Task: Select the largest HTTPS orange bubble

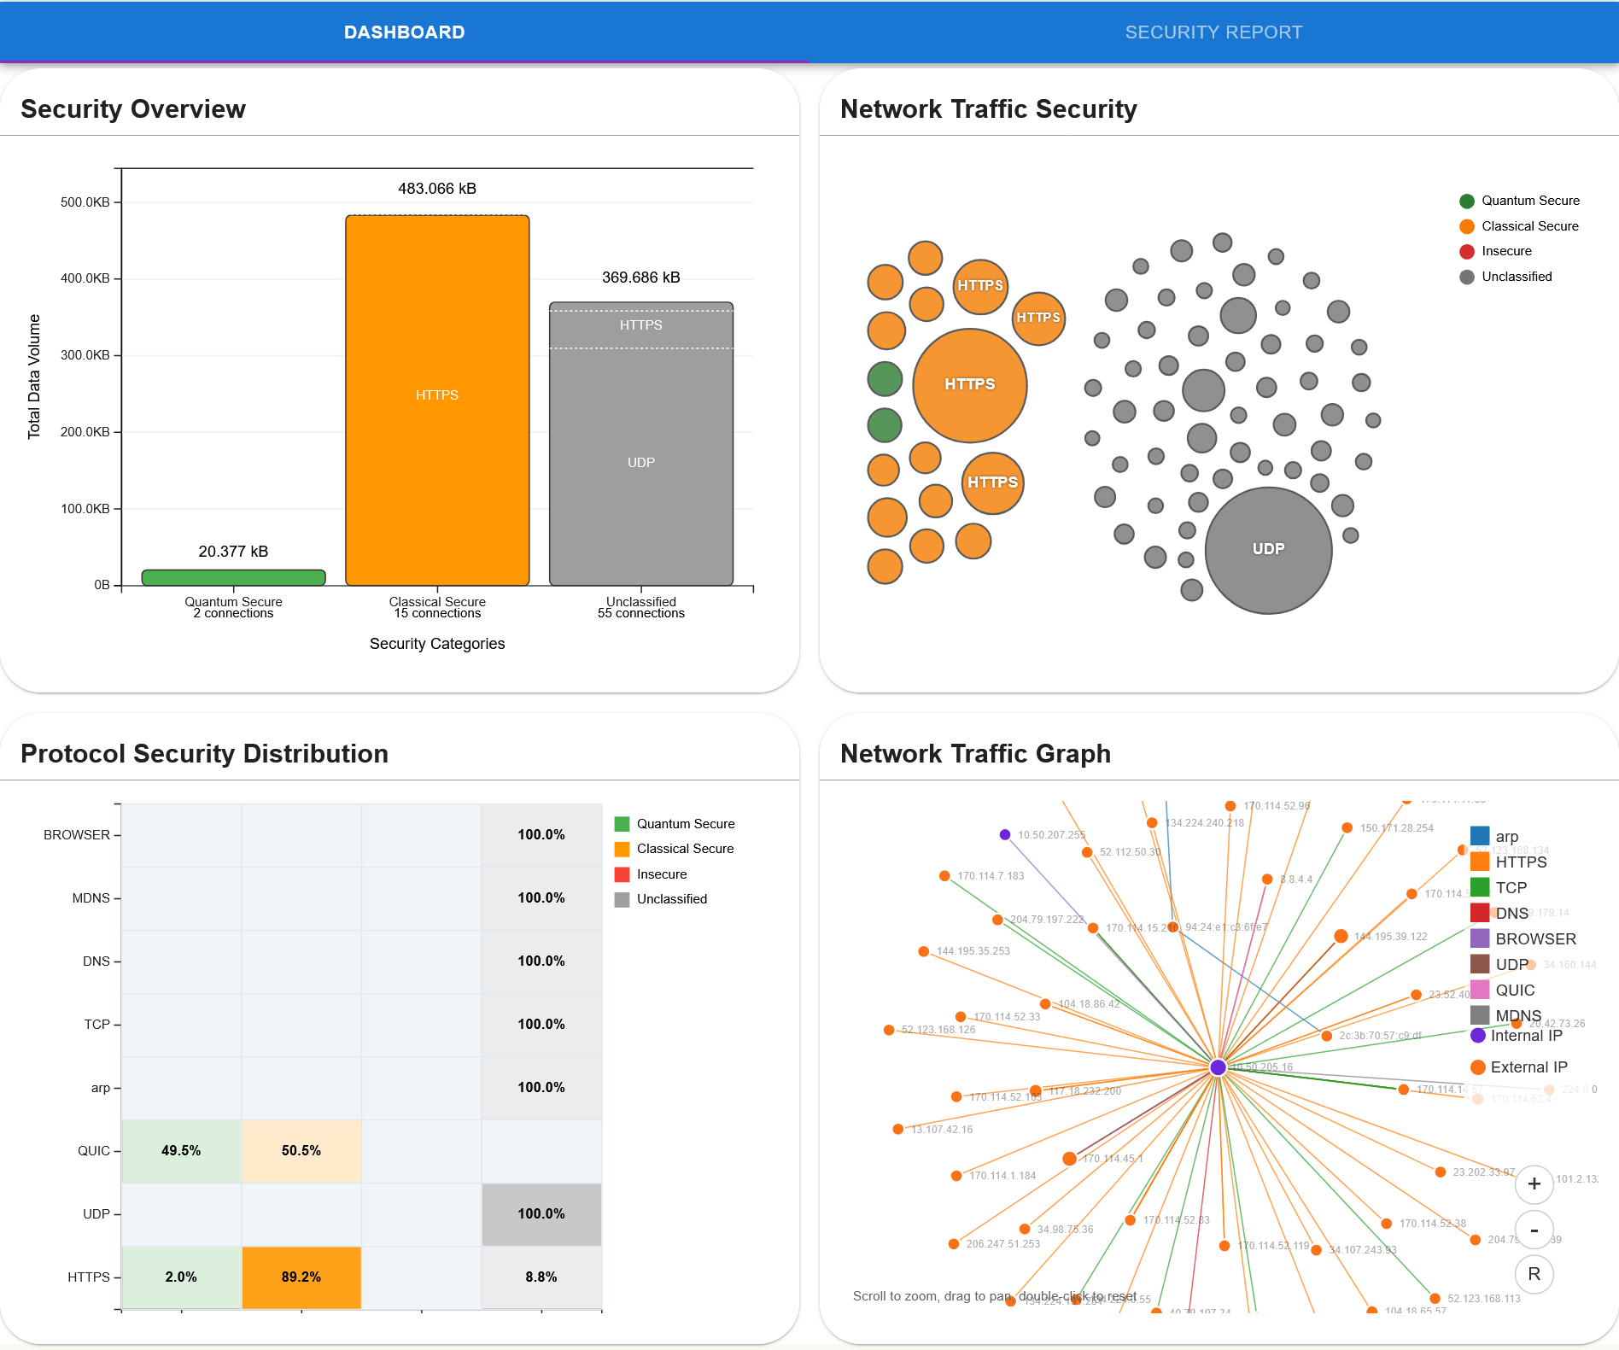Action: 969,385
